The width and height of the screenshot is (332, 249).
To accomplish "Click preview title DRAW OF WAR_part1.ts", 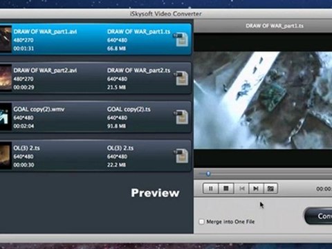I will tap(275, 26).
